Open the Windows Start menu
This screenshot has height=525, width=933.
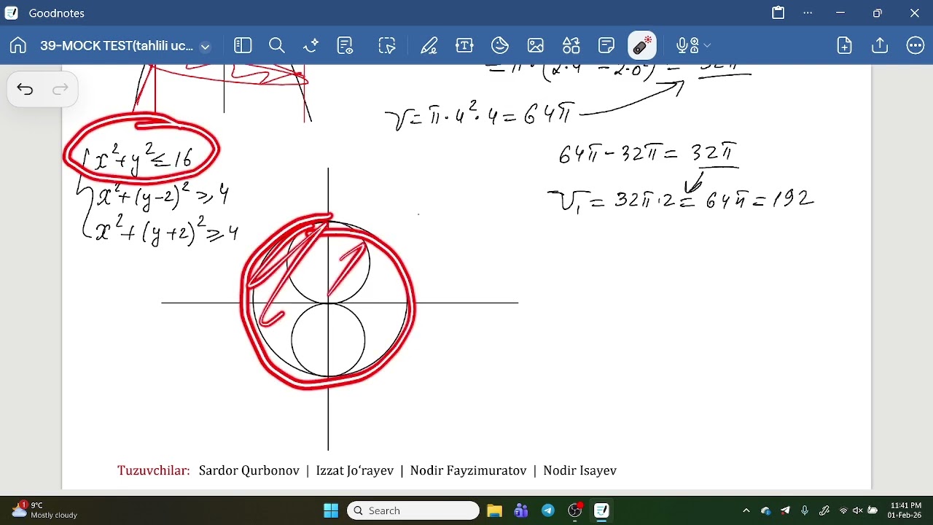(x=331, y=510)
